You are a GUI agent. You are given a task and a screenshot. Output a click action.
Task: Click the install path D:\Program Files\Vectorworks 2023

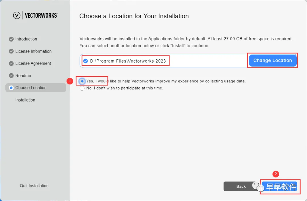click(x=128, y=61)
